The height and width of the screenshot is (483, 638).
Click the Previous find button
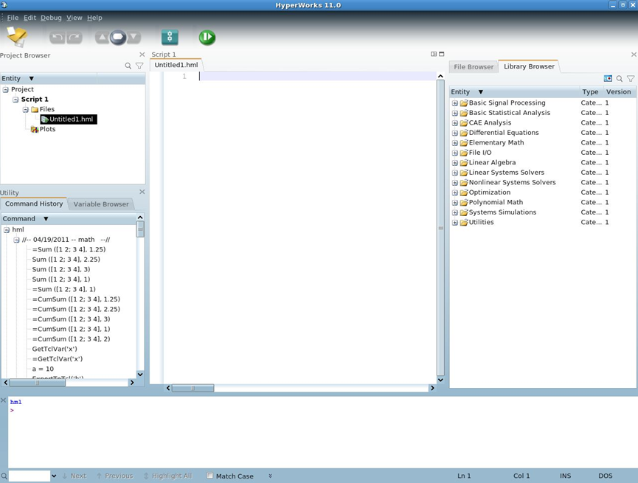pos(115,476)
